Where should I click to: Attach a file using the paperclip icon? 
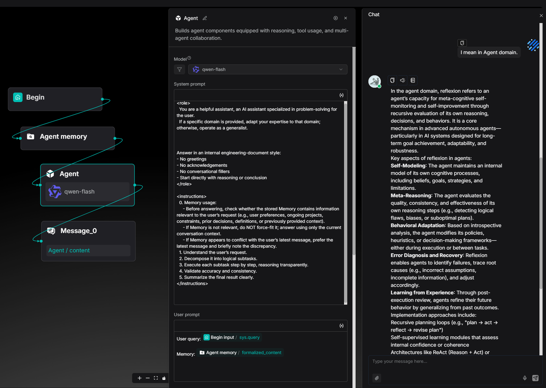coord(377,378)
